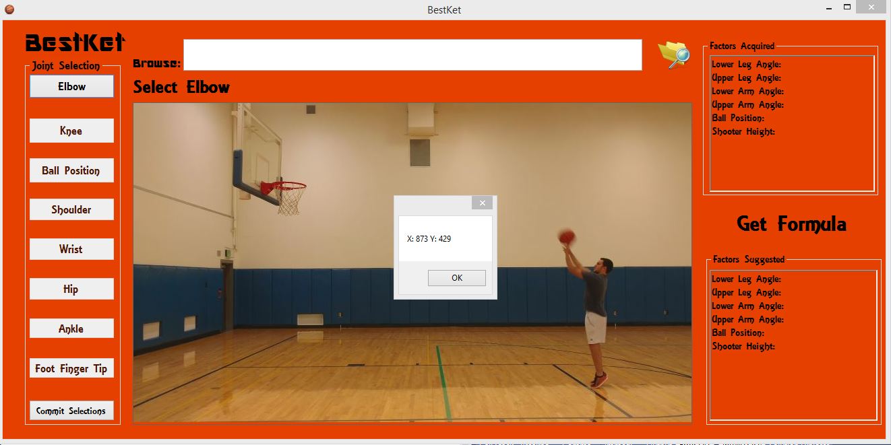891x445 pixels.
Task: Choose the Ball Position button
Action: click(x=71, y=170)
